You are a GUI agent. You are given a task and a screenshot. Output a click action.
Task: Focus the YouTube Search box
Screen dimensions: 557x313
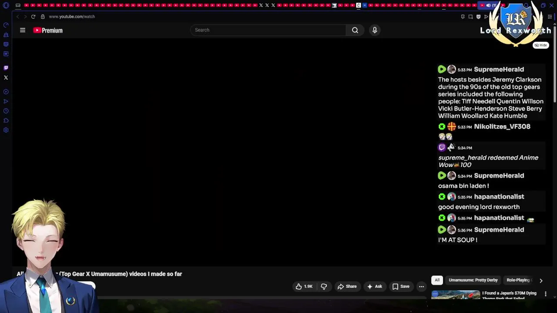point(268,30)
